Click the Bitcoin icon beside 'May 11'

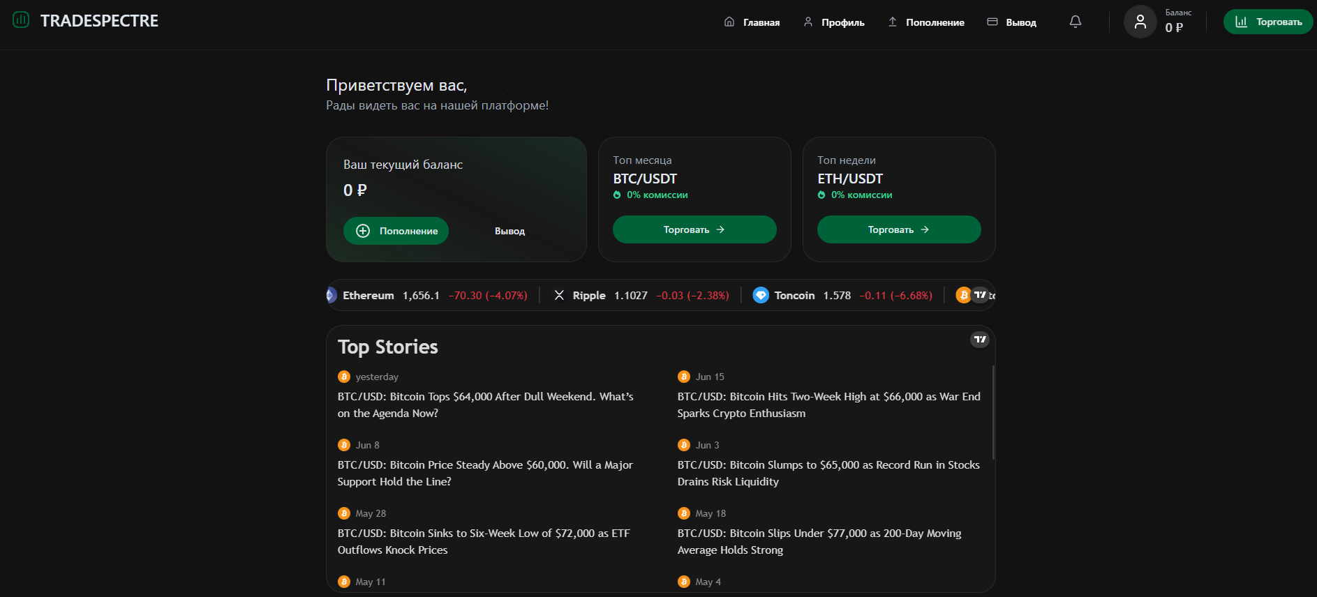(x=344, y=582)
